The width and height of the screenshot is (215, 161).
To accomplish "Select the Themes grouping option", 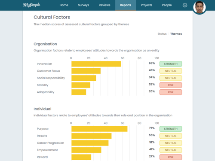I will 176,34.
